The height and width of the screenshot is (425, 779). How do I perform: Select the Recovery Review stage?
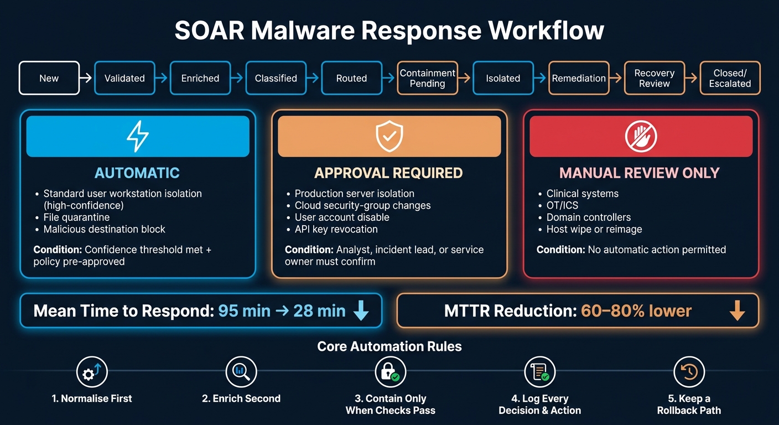tap(655, 78)
